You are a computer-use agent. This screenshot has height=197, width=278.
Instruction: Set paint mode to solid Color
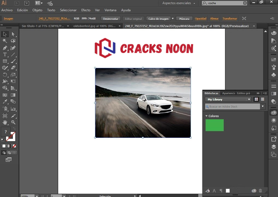[x=4, y=146]
